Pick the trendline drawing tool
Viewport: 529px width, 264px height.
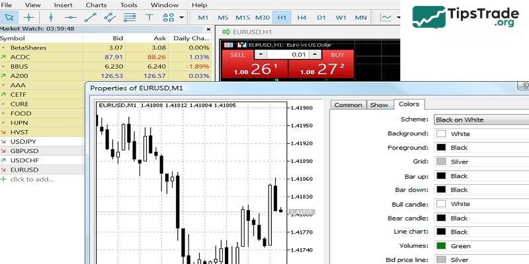pyautogui.click(x=89, y=17)
